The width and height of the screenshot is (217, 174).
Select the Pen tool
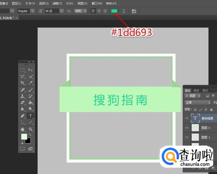22,116
